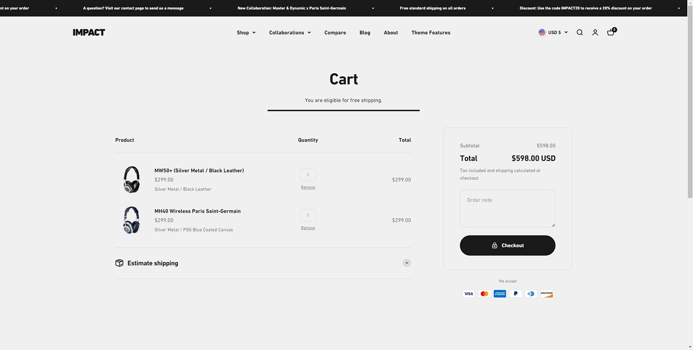Click the American Express payment icon

(500, 293)
